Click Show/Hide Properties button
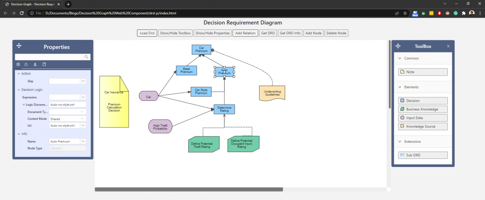Image resolution: width=485 pixels, height=200 pixels. tap(212, 33)
